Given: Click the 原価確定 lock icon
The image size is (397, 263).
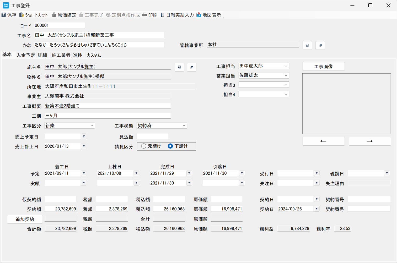Looking at the screenshot, I should click(54, 15).
